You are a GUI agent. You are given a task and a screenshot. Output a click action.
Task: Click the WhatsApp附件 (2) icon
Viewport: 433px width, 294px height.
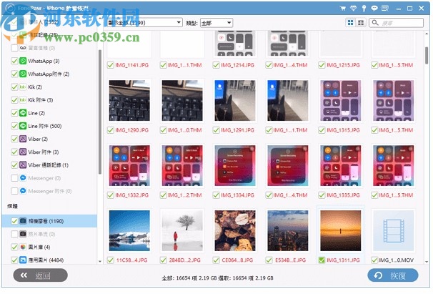[x=23, y=74]
